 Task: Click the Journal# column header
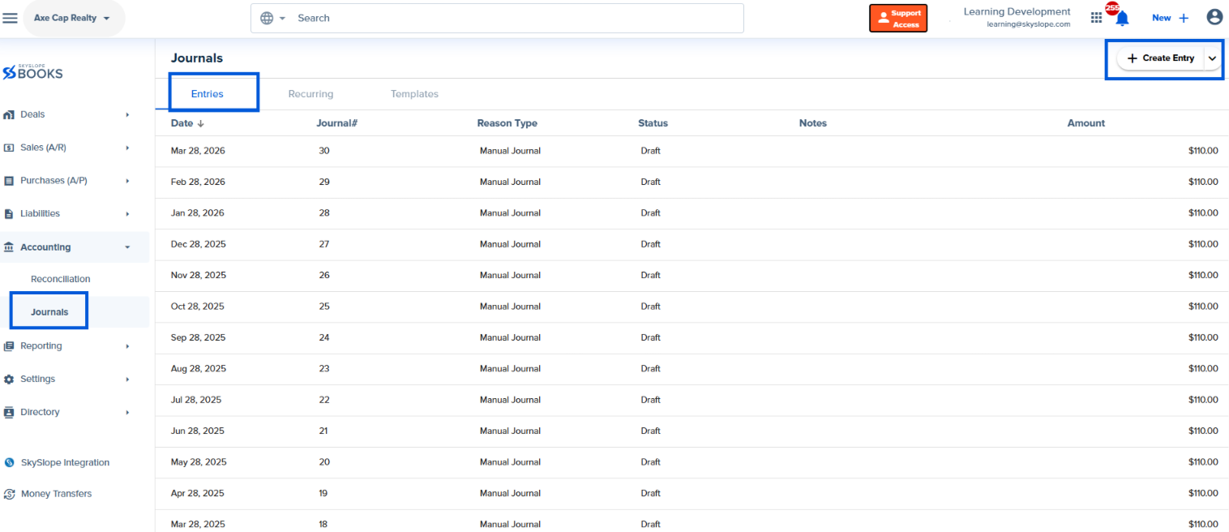pos(337,123)
